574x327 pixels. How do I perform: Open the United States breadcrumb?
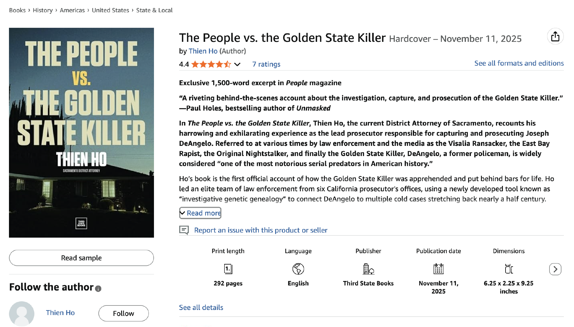pyautogui.click(x=110, y=10)
